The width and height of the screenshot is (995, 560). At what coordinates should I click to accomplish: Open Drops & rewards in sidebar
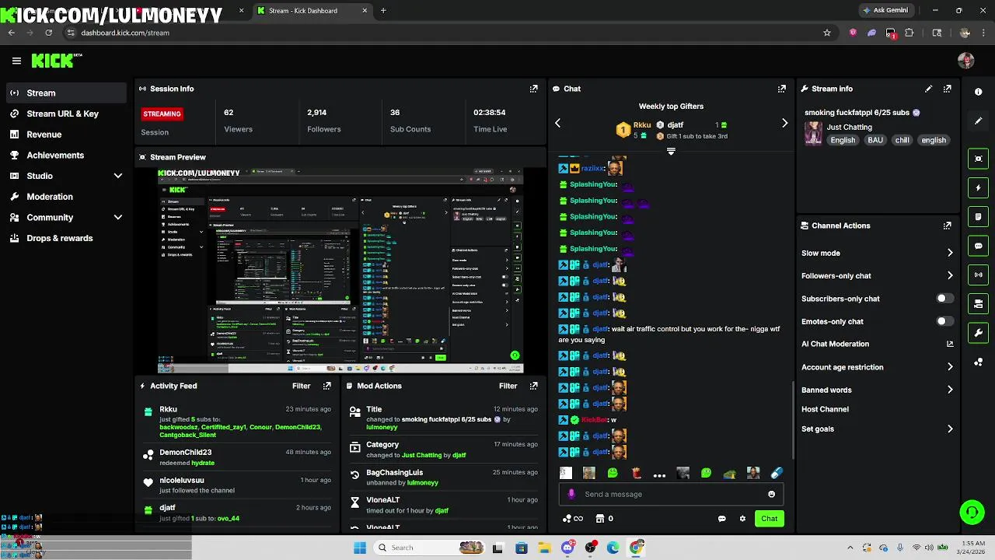[66, 238]
